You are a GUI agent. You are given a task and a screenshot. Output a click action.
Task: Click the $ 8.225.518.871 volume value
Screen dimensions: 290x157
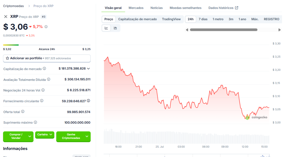pos(79,90)
